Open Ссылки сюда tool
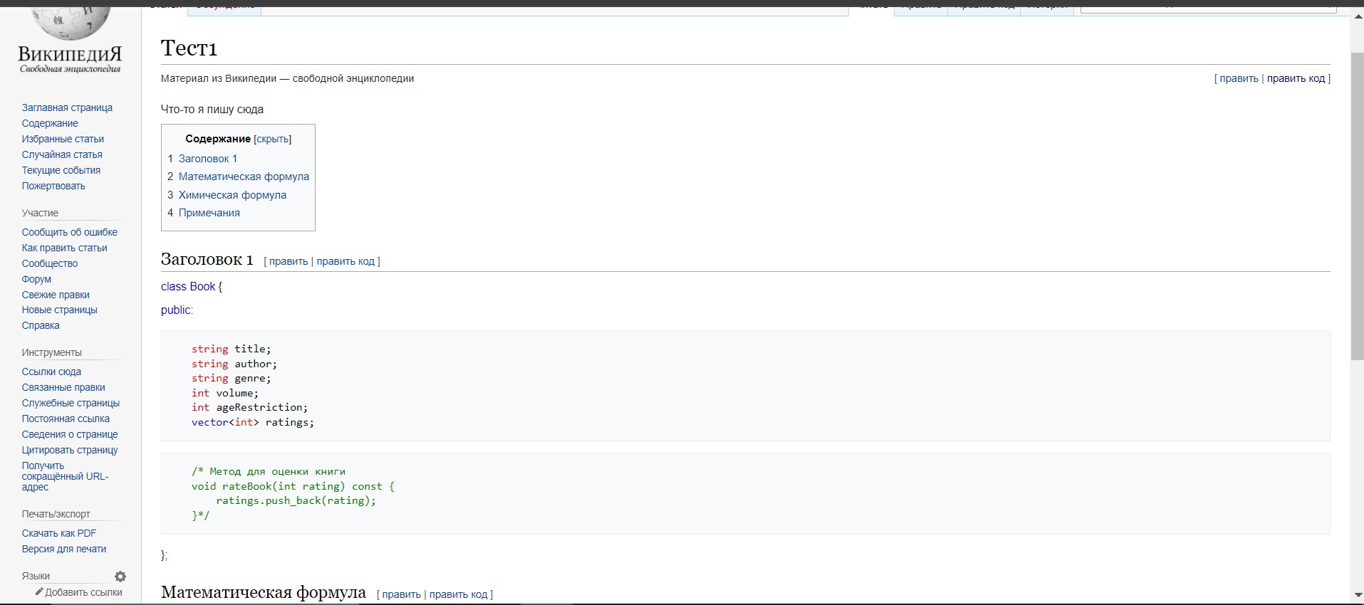This screenshot has height=605, width=1364. [51, 372]
